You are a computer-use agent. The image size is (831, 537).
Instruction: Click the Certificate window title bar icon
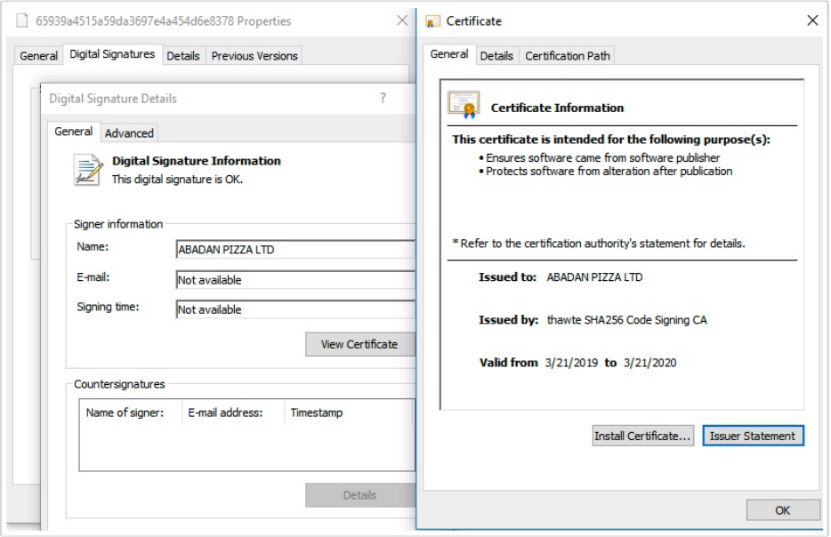point(432,21)
